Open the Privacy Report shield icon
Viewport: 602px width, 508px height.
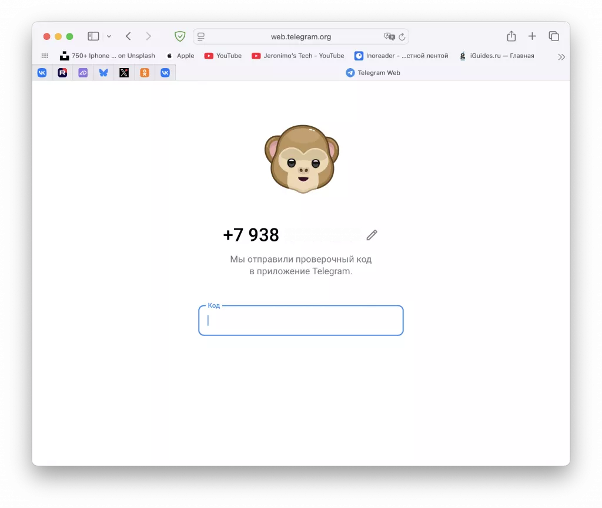coord(180,36)
